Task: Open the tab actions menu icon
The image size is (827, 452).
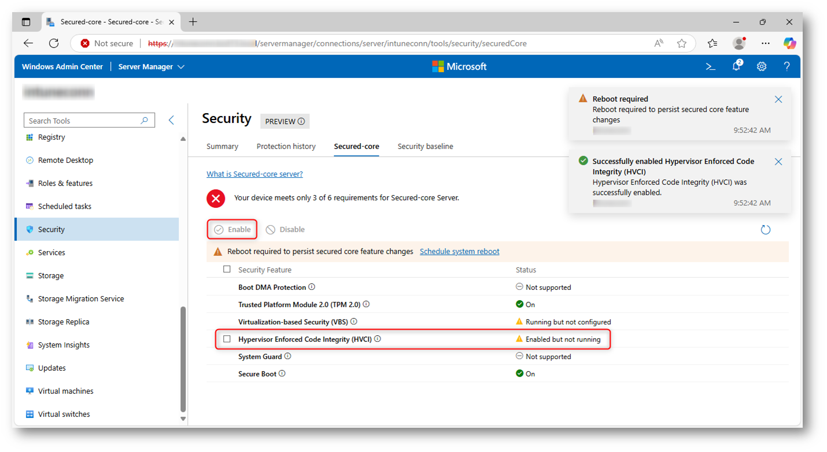Action: point(26,22)
